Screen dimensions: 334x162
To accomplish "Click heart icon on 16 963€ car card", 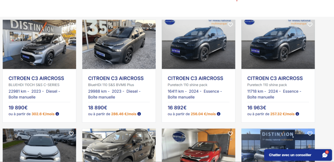I will click(310, 25).
